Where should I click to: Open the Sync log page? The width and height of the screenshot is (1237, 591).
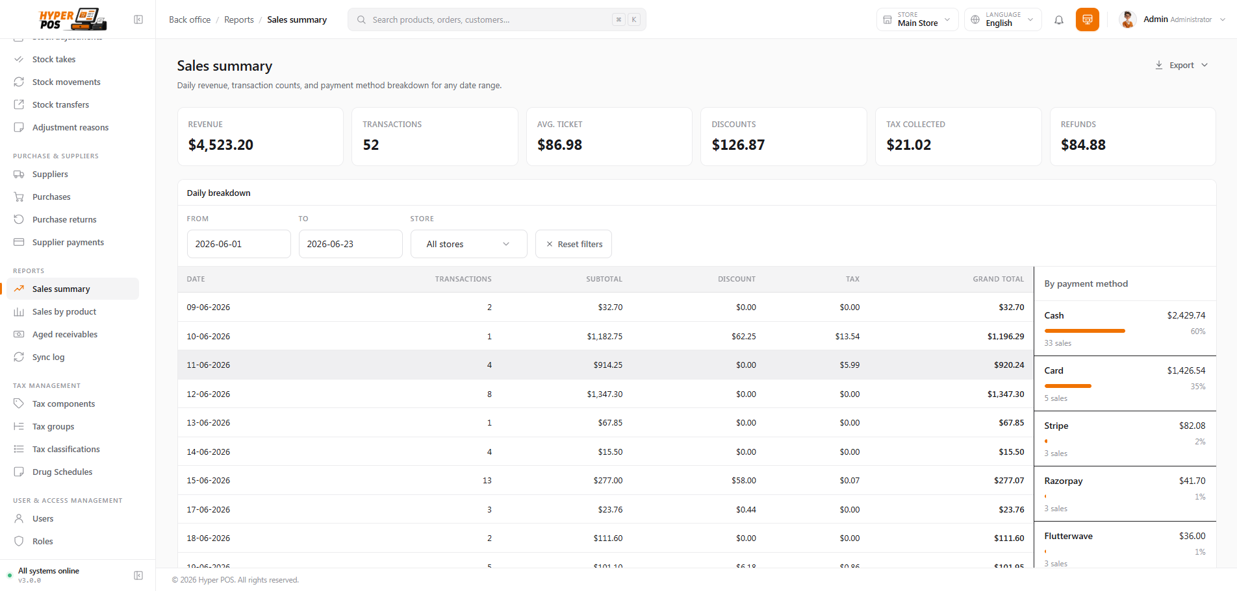pyautogui.click(x=73, y=357)
